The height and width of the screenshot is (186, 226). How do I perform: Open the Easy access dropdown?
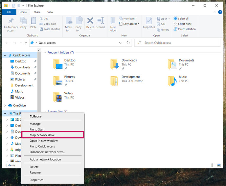pos(129,24)
